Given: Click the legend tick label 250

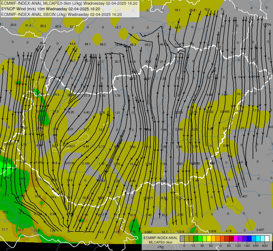Looking at the screenshot, I should 256,246.
